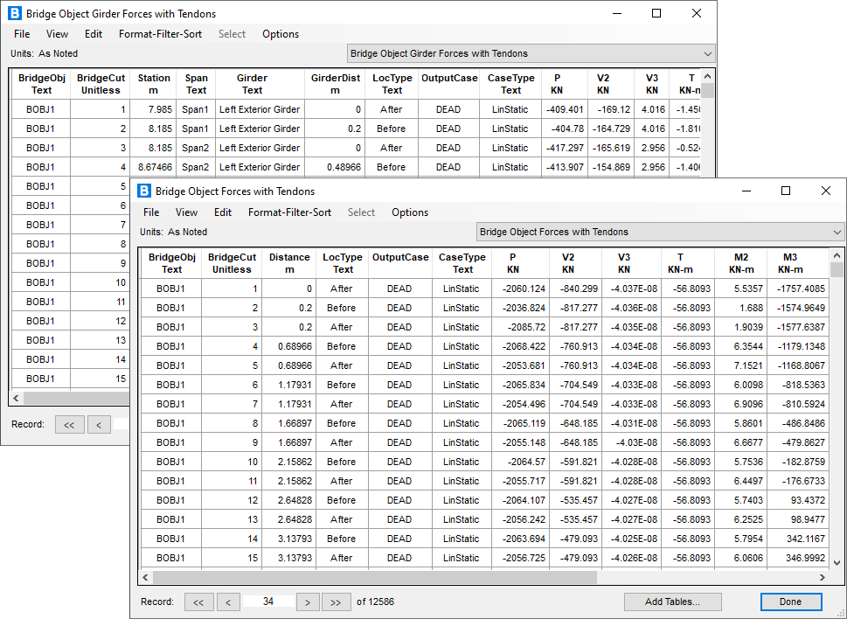Open View menu in Bridge Object Forces window
This screenshot has height=619, width=847.
(186, 212)
